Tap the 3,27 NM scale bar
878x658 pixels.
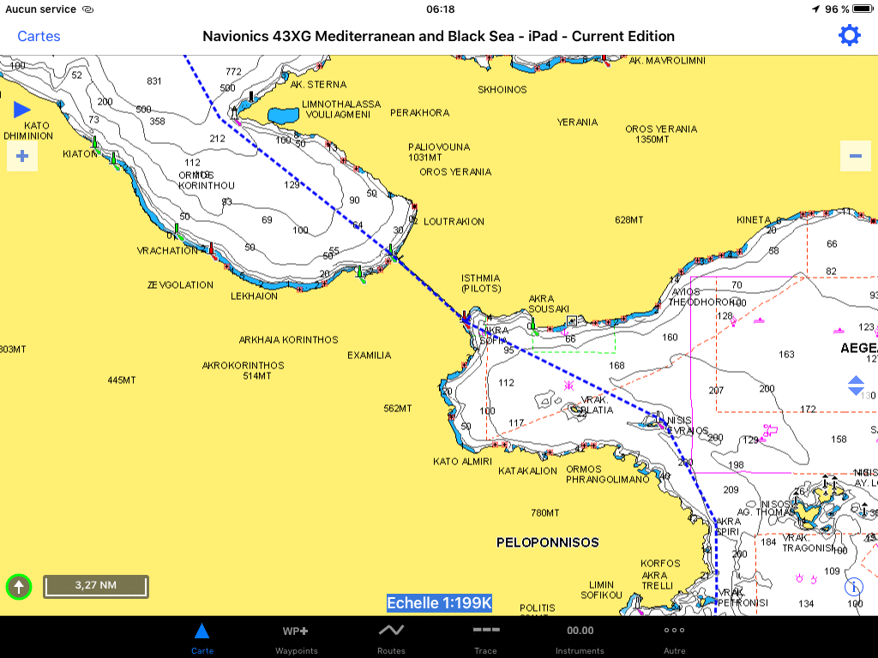pyautogui.click(x=96, y=586)
